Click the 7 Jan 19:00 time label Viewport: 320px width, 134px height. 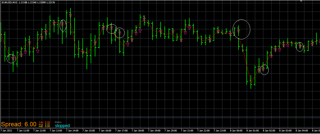[x=154, y=131]
